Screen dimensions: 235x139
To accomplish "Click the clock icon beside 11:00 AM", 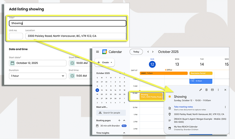I will [x=72, y=76].
